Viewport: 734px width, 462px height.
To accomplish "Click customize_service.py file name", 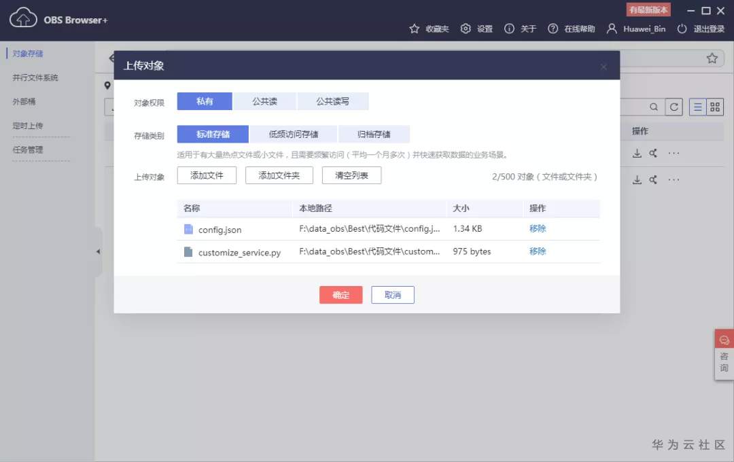I will point(240,253).
